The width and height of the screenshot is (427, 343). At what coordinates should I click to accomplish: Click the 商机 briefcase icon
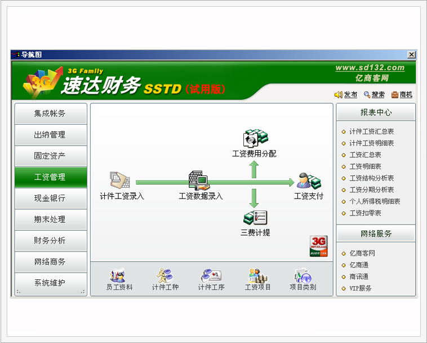click(x=394, y=95)
